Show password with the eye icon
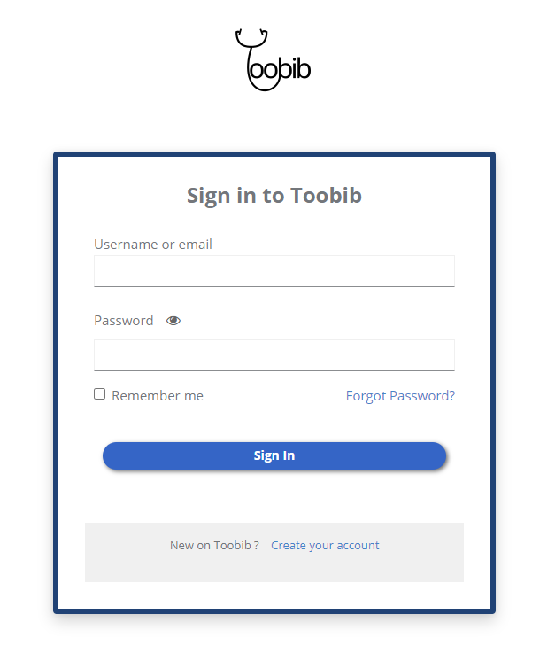Image resolution: width=555 pixels, height=653 pixels. coord(173,321)
